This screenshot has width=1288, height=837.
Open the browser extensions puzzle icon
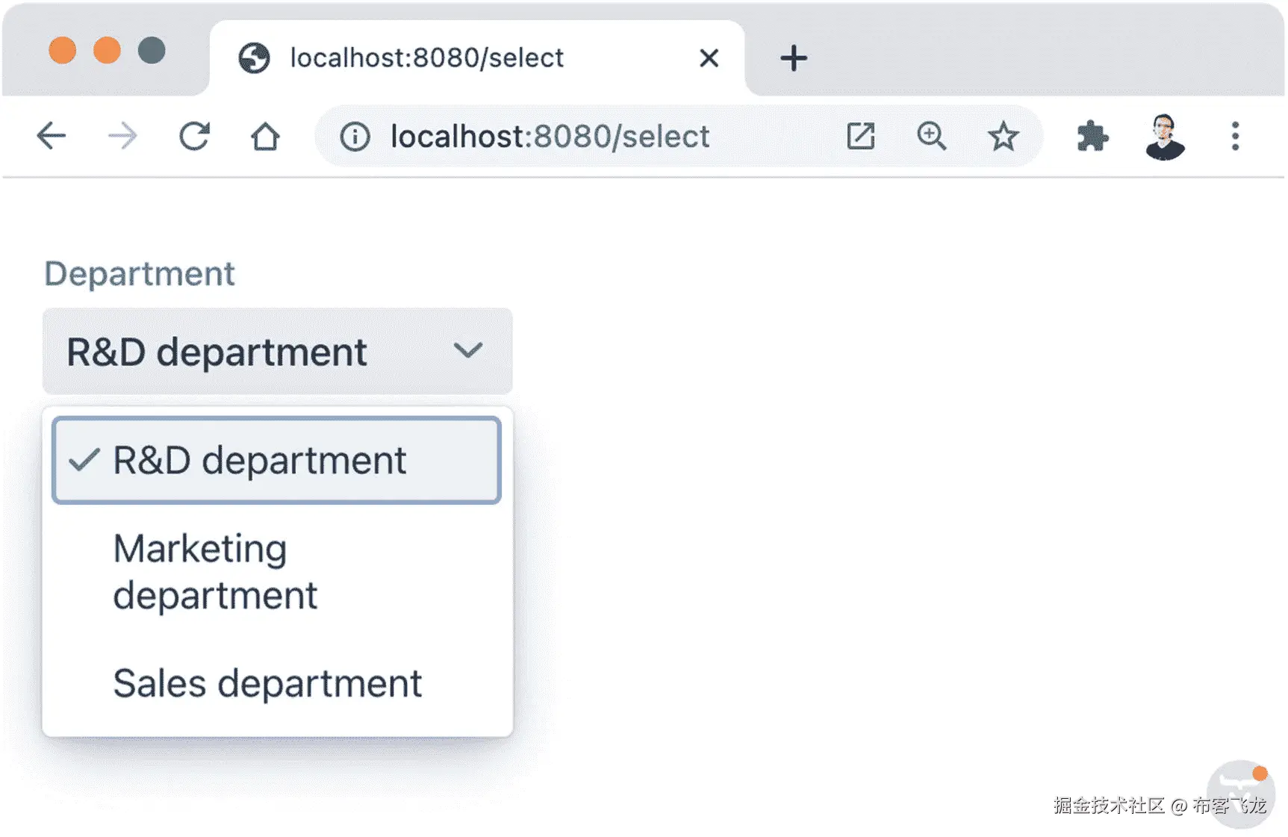(1092, 137)
